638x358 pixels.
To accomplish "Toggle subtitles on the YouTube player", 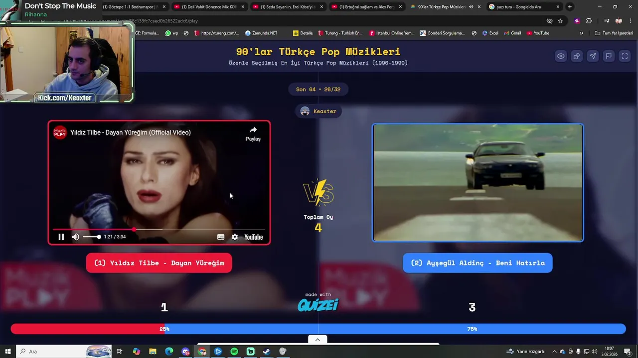I will pyautogui.click(x=221, y=237).
